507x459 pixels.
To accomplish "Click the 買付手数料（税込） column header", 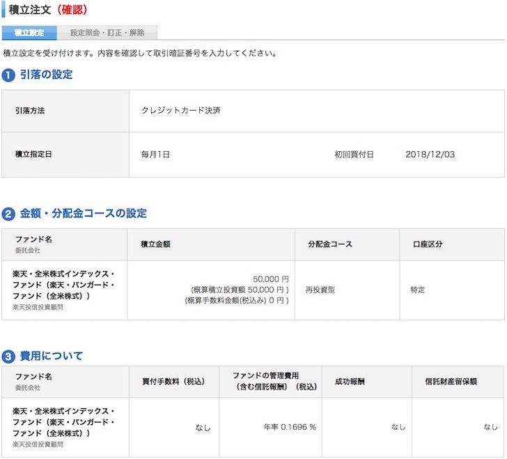I will click(x=173, y=382).
